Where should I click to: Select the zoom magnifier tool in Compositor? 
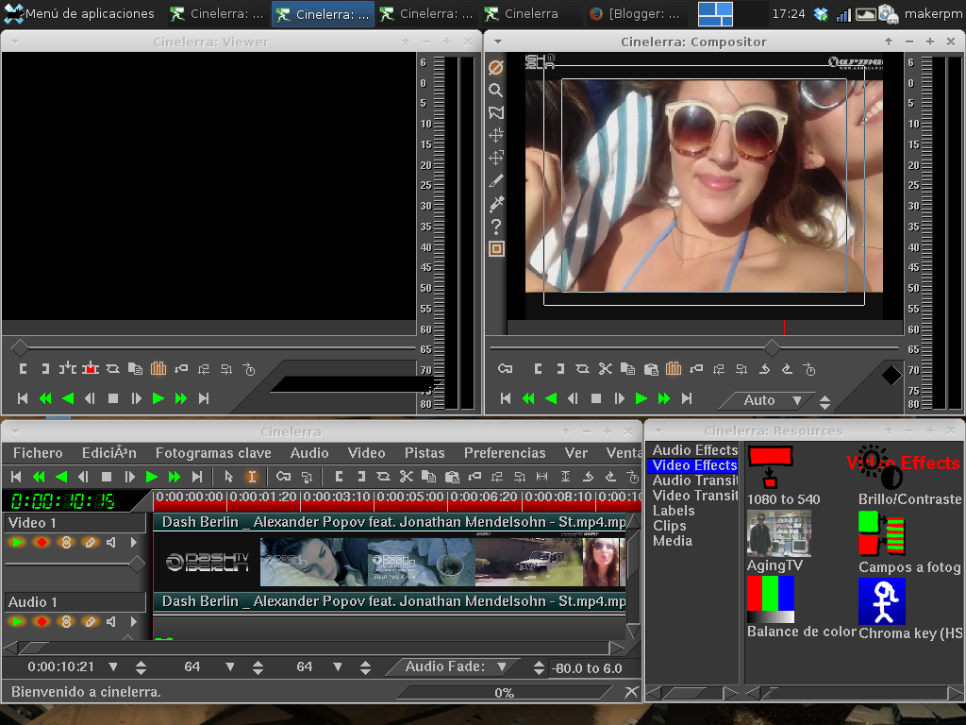click(495, 91)
